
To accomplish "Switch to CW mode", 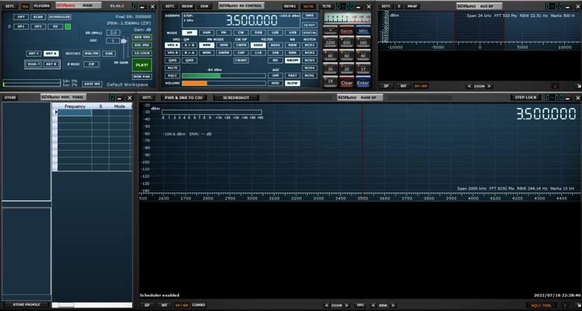I will [x=241, y=33].
